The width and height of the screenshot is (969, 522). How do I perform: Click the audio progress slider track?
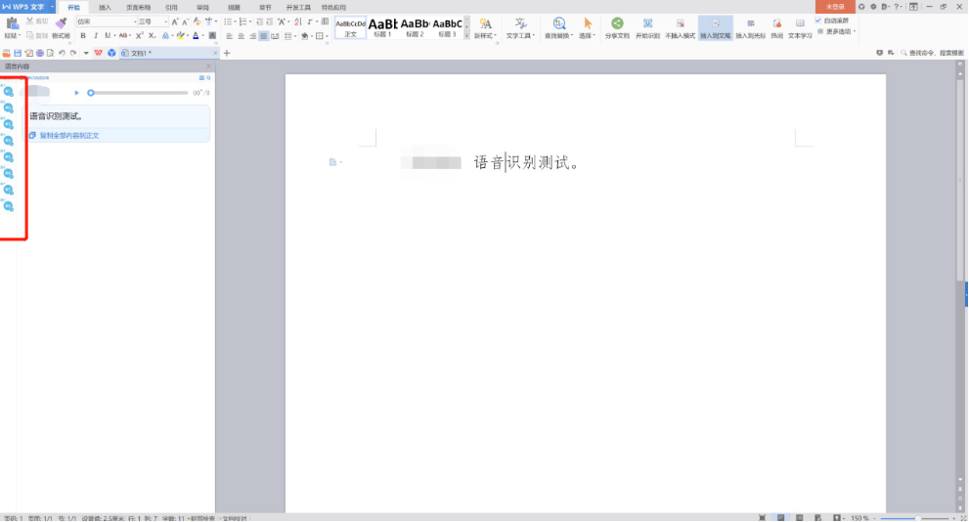point(139,93)
